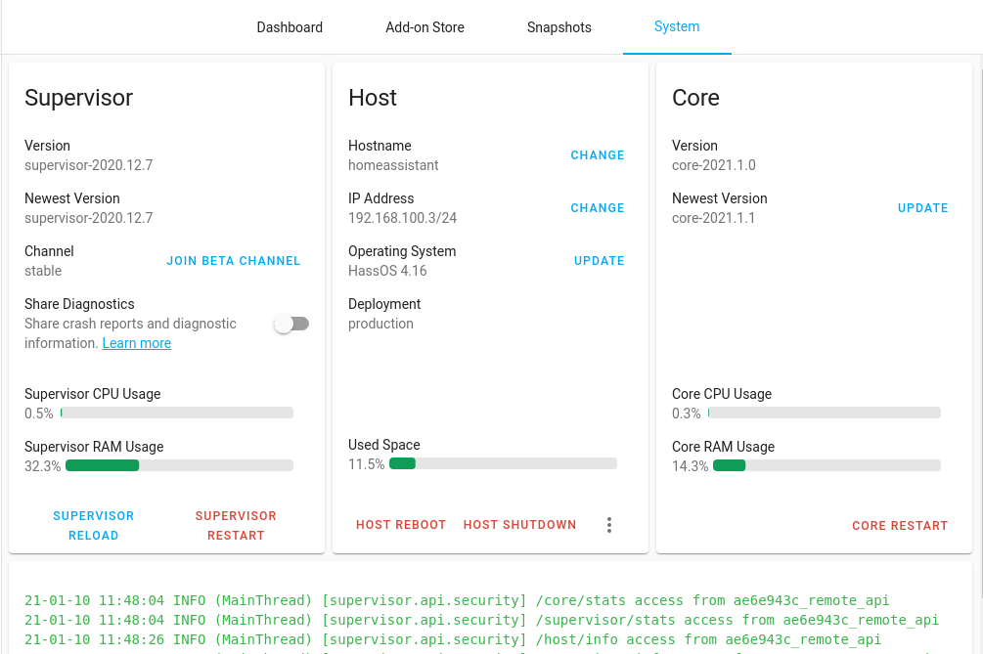Click the Supervisor RAM Usage bar
The width and height of the screenshot is (983, 654).
(x=179, y=465)
